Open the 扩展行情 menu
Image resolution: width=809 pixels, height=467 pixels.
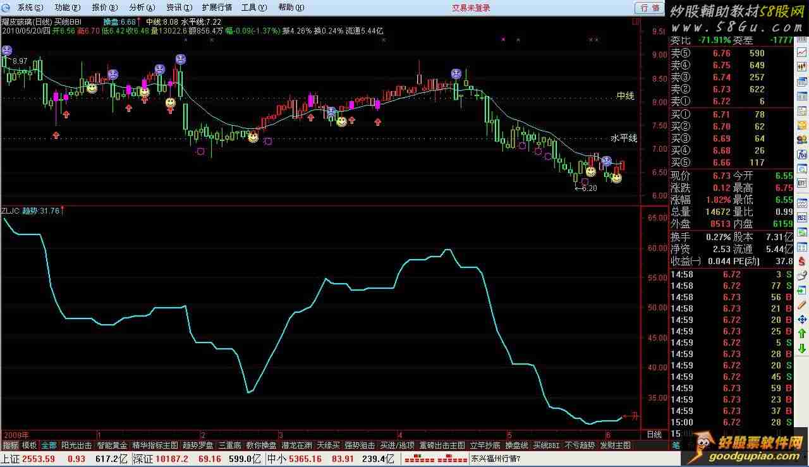point(217,8)
